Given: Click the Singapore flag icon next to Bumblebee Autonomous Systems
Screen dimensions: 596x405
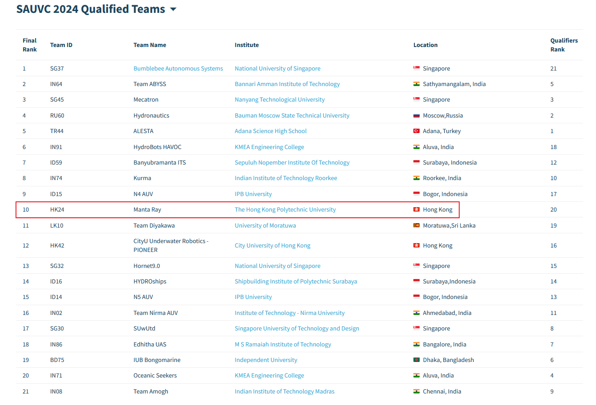Looking at the screenshot, I should pos(416,68).
